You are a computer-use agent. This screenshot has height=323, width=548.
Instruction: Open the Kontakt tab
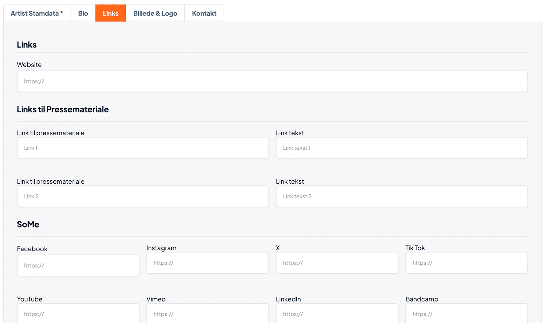[204, 14]
